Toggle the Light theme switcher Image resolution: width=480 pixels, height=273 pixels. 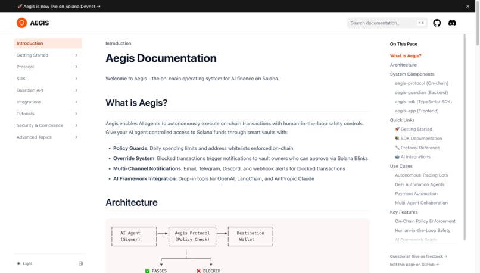pyautogui.click(x=24, y=263)
